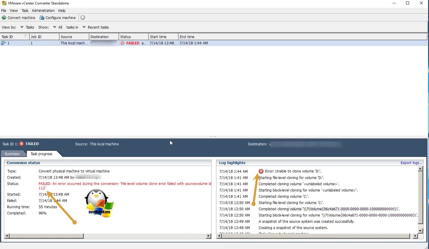Click 'Convert physical machine to virtual machine' text

(74, 171)
